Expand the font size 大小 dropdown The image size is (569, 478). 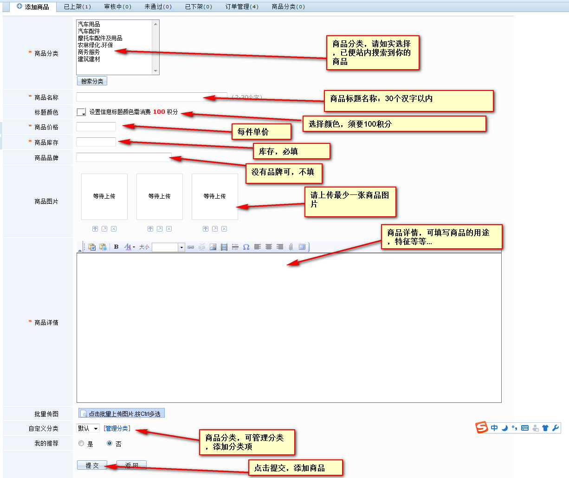pyautogui.click(x=181, y=247)
